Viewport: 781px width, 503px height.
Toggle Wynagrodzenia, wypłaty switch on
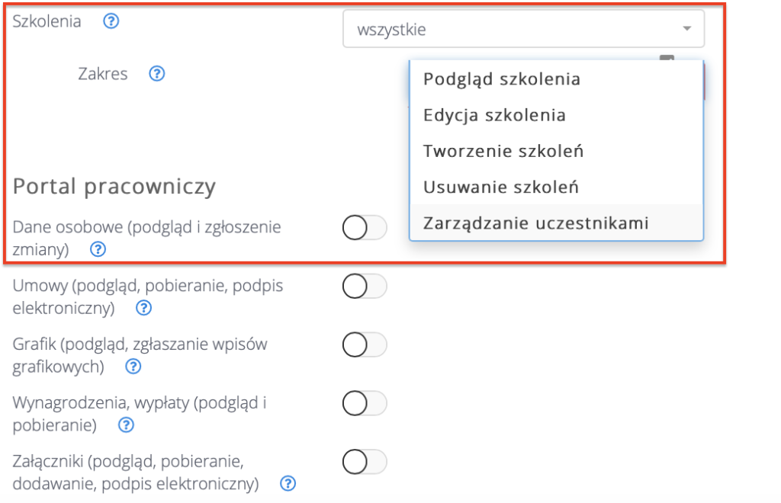click(365, 403)
